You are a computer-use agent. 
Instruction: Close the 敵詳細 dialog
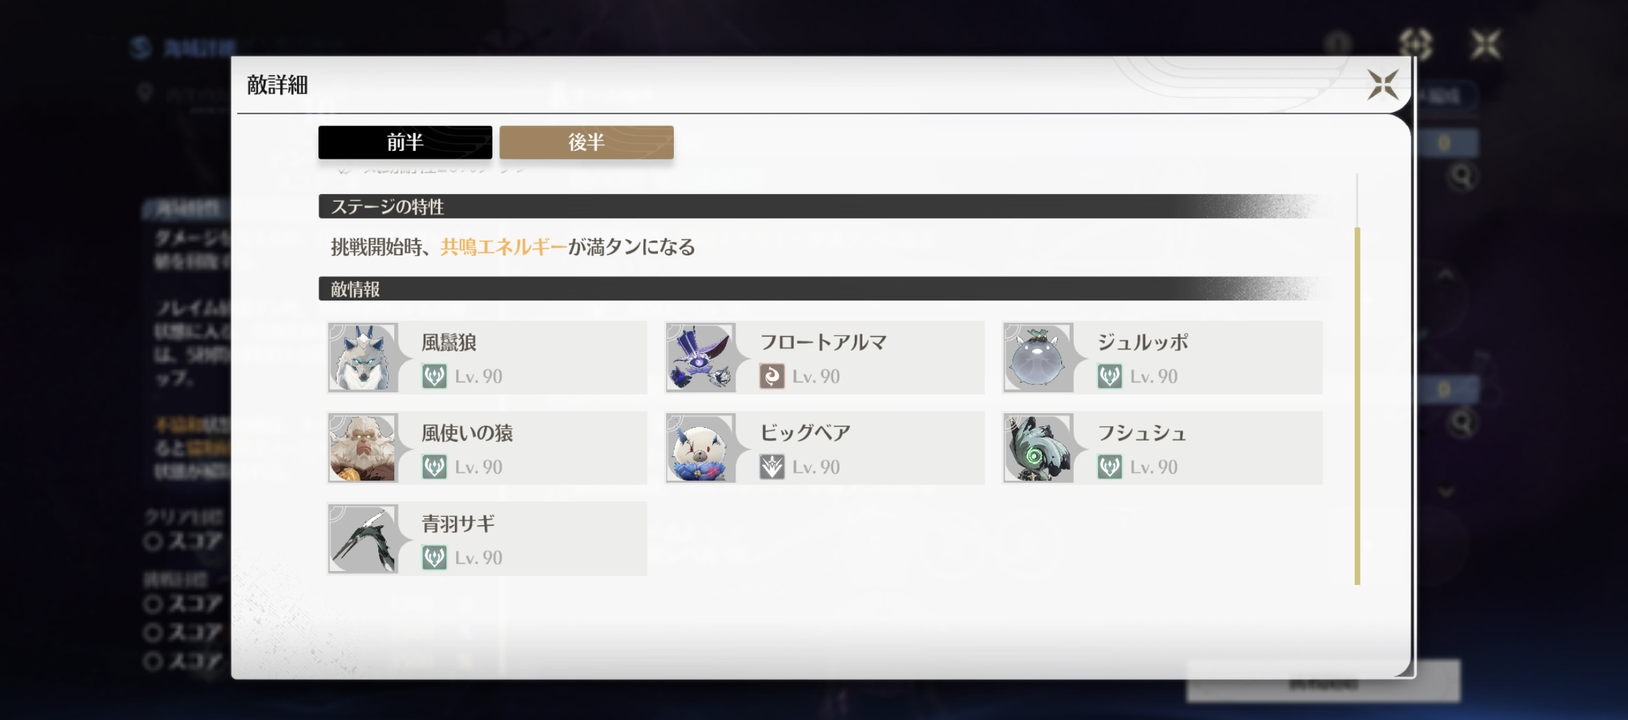tap(1383, 84)
